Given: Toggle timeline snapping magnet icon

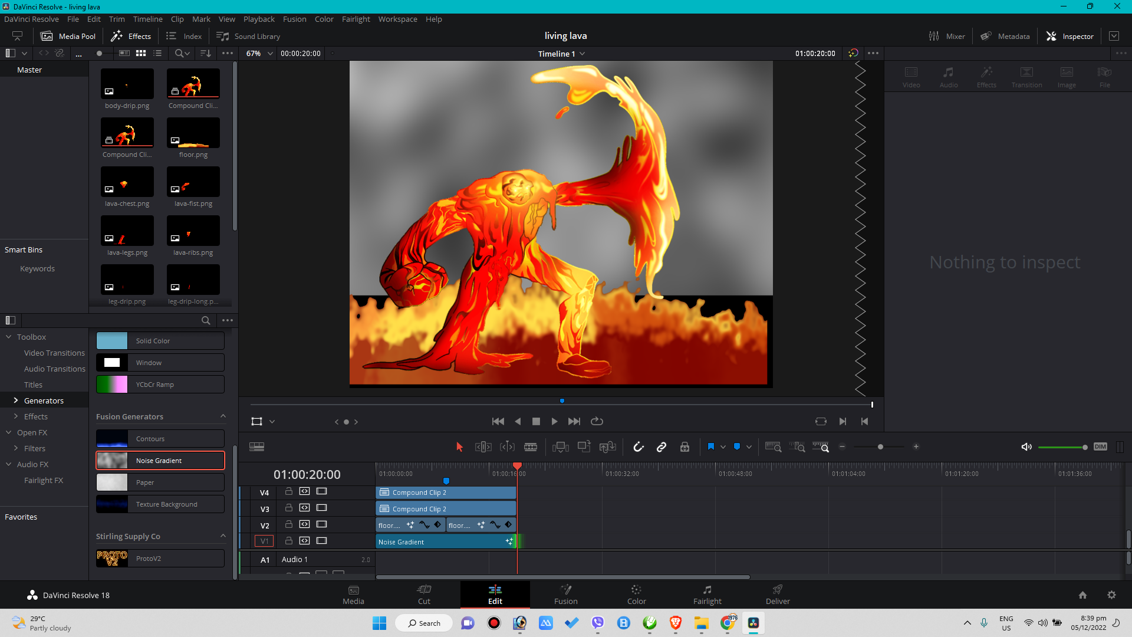Looking at the screenshot, I should tap(639, 447).
